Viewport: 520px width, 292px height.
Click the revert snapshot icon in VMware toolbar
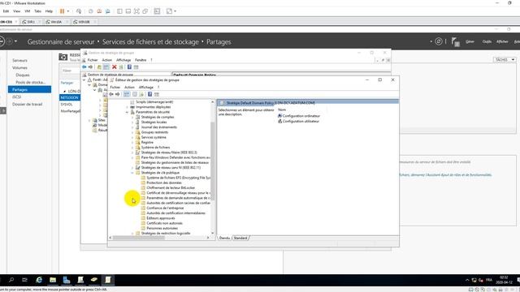[99, 11]
